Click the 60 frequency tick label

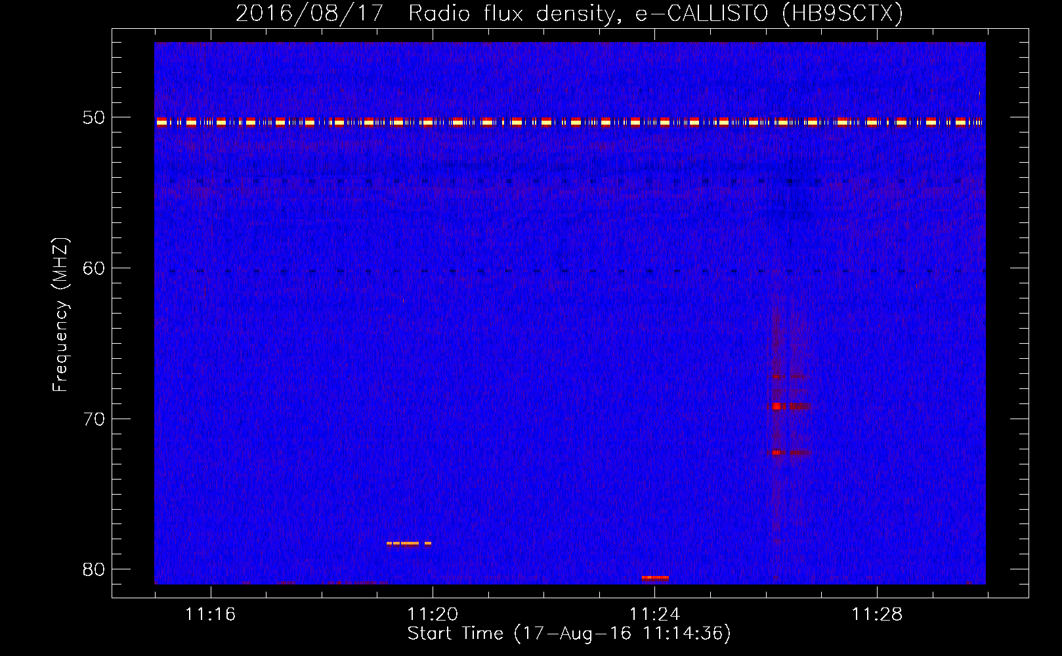click(x=94, y=268)
